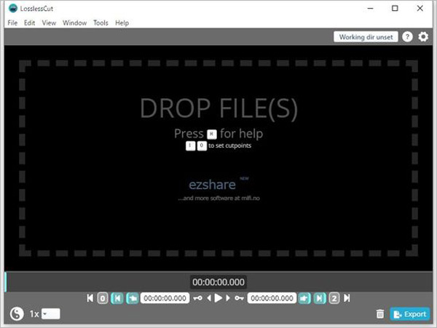Click the more software at mifi.no link
437x328 pixels.
click(x=219, y=198)
